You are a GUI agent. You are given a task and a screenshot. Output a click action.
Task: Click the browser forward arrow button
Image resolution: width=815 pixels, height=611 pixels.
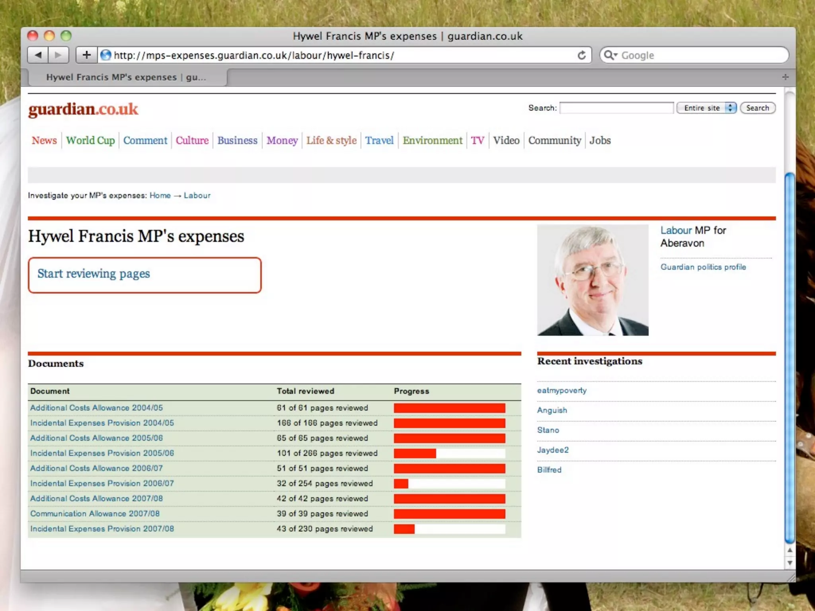[58, 55]
